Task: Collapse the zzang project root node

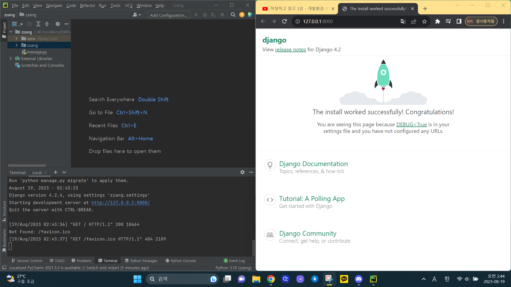Action: tap(11, 32)
